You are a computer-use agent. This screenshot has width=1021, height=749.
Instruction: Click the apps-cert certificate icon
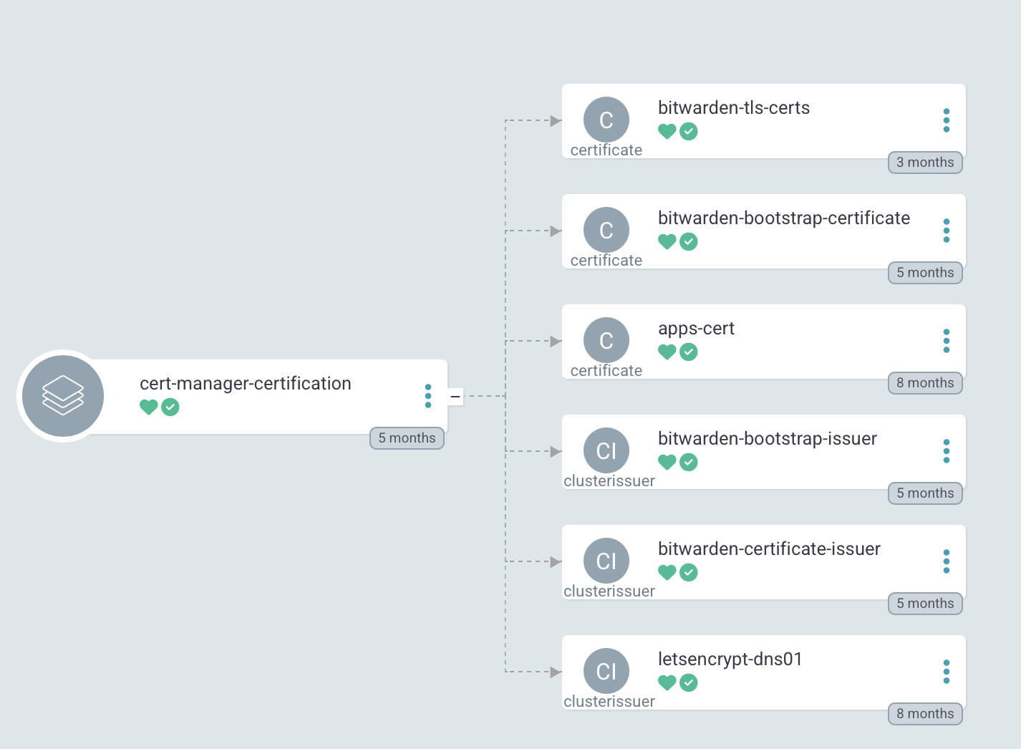pos(606,340)
